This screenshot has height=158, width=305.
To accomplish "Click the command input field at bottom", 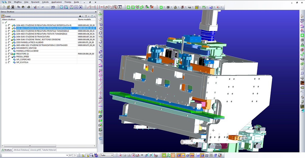I will pos(34,155).
